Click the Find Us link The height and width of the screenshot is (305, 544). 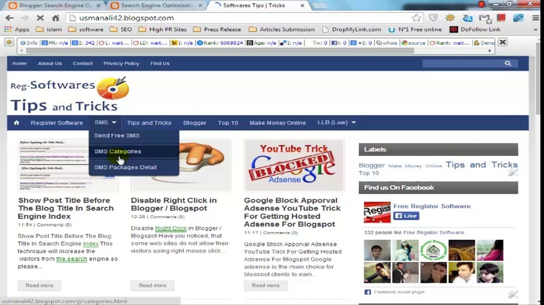[x=160, y=64]
